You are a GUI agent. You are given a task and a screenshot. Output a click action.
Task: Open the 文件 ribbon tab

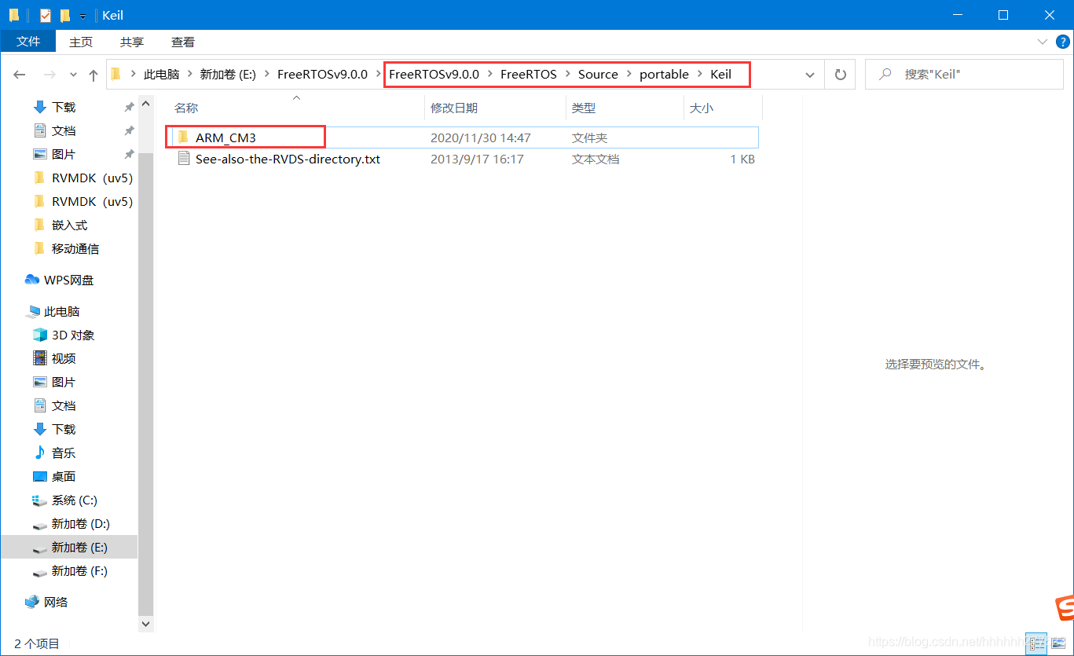(x=28, y=42)
